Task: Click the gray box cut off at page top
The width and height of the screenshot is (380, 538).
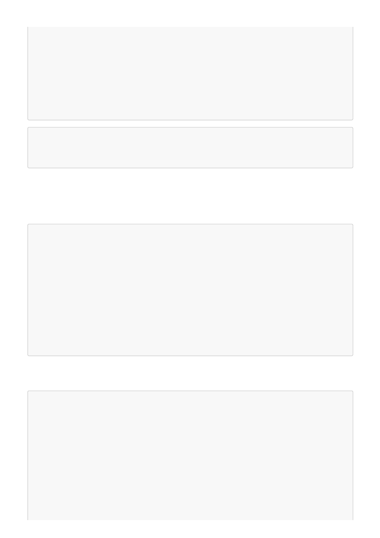Action: coord(190,73)
